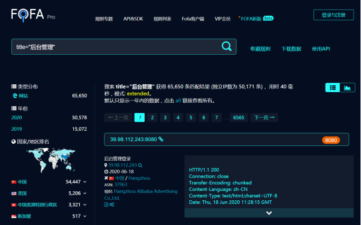
Task: Click the document icon below the organization name
Action: (x=106, y=204)
